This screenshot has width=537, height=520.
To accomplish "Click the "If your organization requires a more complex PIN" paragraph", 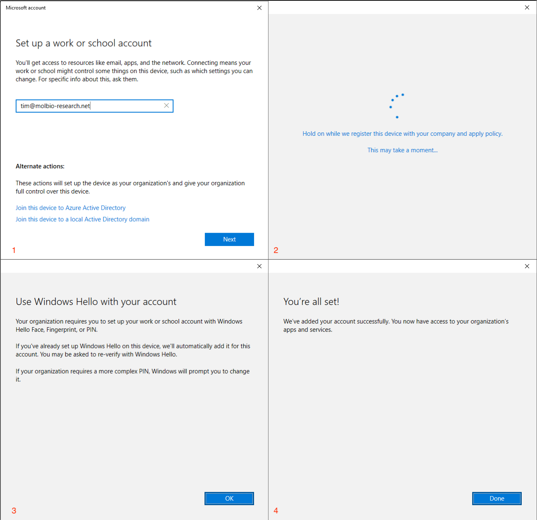I will [133, 376].
